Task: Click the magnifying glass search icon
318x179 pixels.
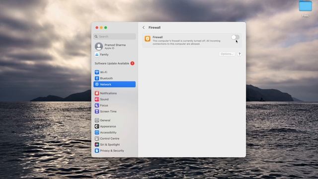Action: pyautogui.click(x=96, y=36)
